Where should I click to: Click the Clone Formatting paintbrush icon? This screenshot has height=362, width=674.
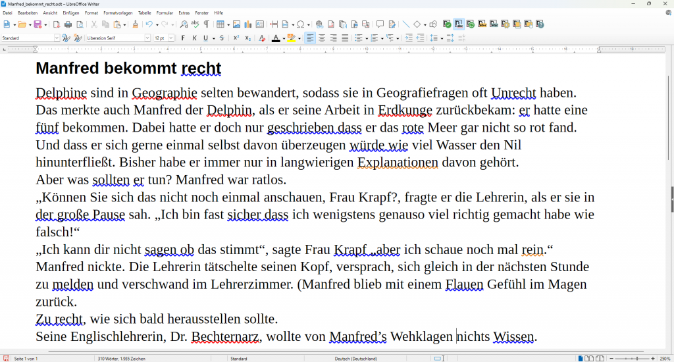136,24
